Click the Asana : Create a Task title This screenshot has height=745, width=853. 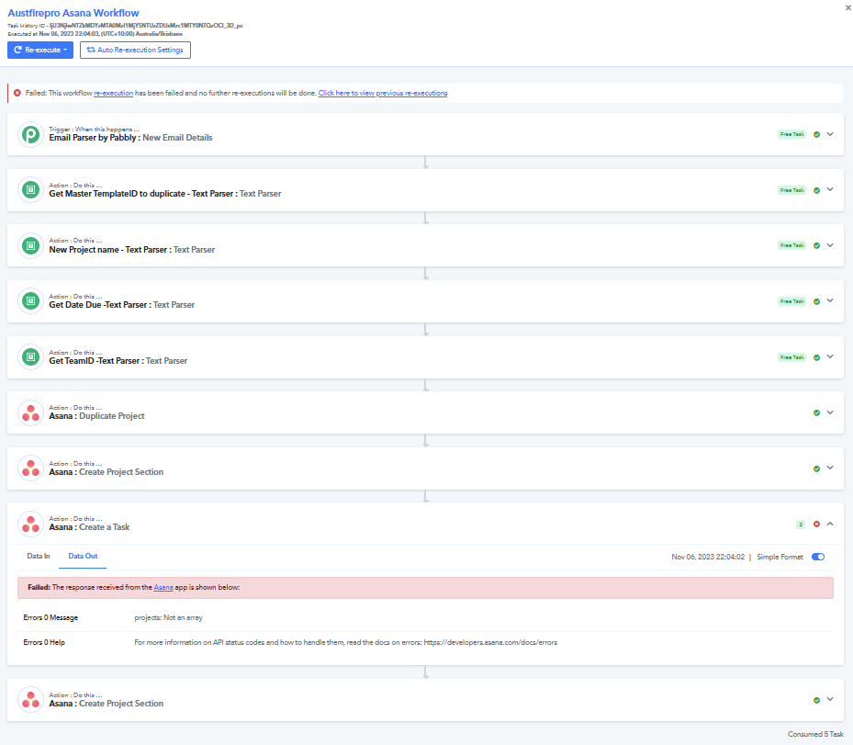point(89,527)
